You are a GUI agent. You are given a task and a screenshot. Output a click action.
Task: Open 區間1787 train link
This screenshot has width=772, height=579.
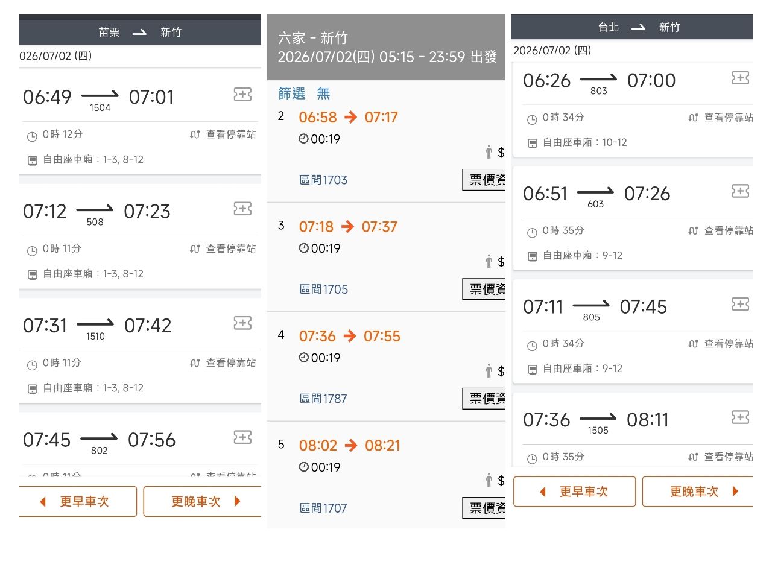pos(323,399)
